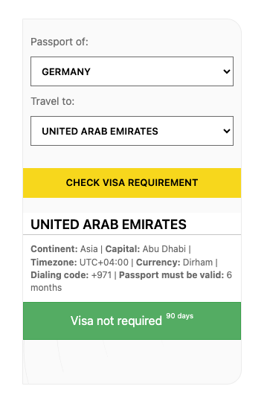Click the chevron arrow in Germany selector
Image resolution: width=270 pixels, height=415 pixels.
click(x=227, y=71)
